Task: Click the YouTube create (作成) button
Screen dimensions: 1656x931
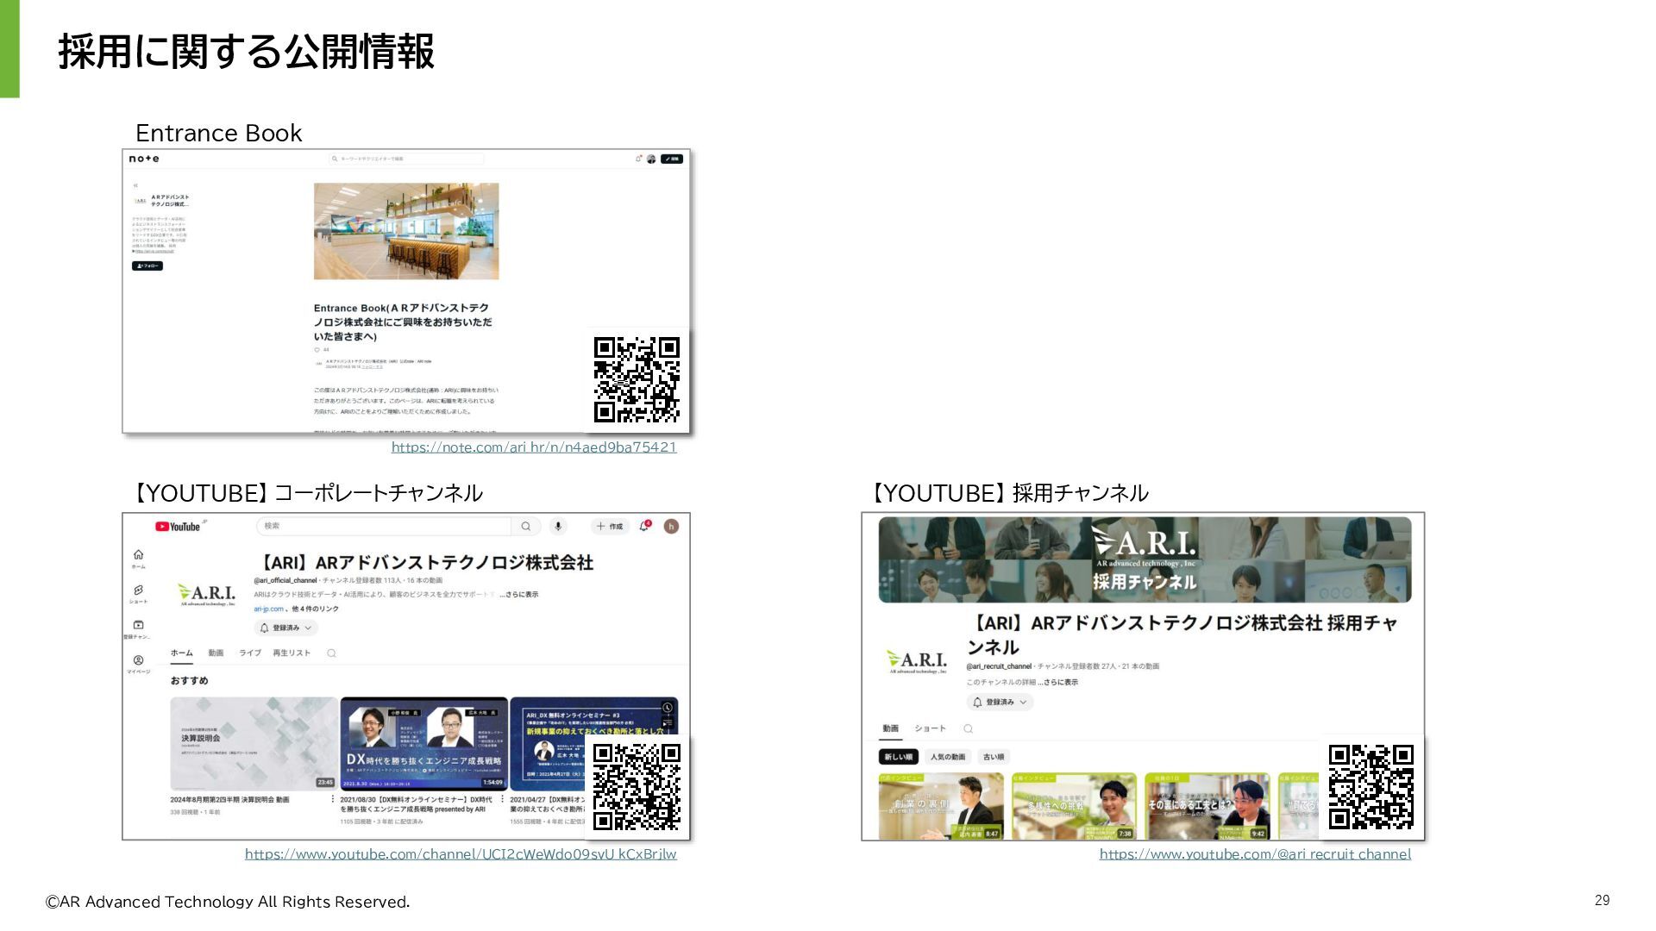Action: [x=610, y=526]
